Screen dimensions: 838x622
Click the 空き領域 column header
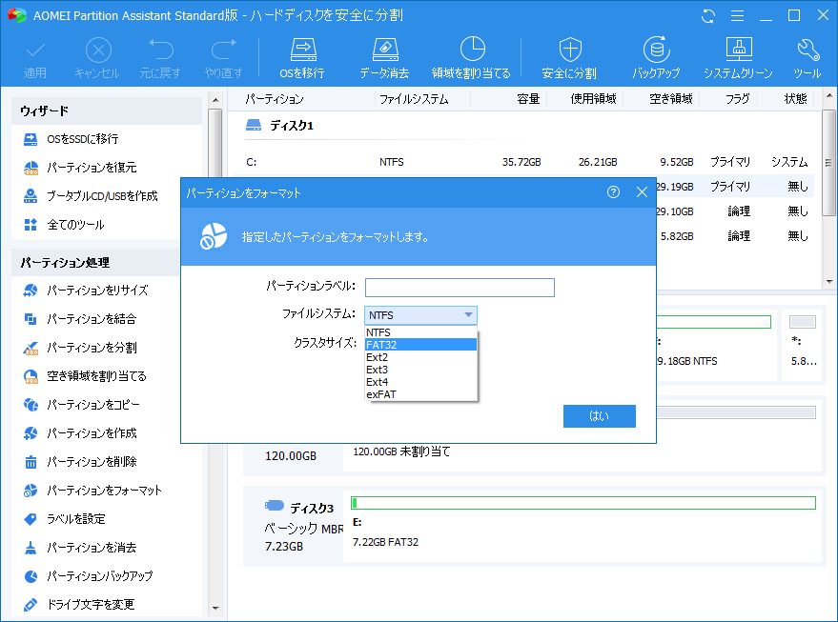[x=670, y=99]
